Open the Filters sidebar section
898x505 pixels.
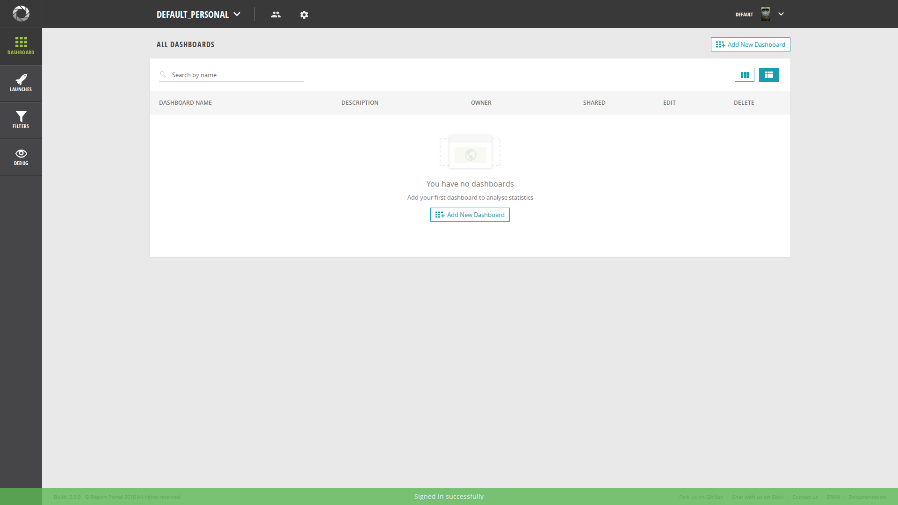[x=21, y=120]
